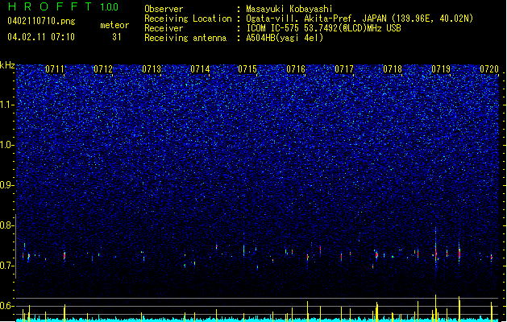Click the 0.6 kHz axis label
This screenshot has height=322, width=507.
coord(7,306)
